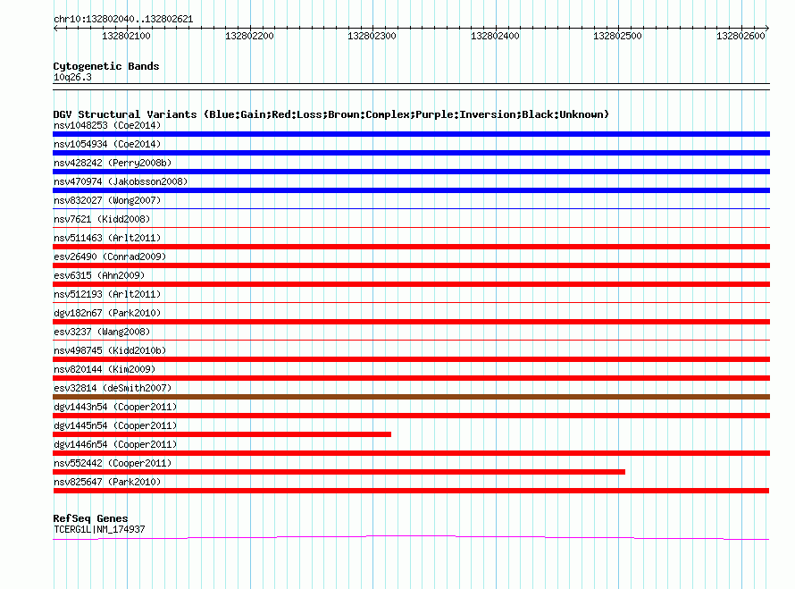
Task: Click the blue bar under nsv428242
Action: tap(411, 172)
